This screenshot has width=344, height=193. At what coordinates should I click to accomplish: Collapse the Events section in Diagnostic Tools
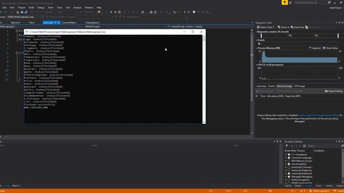257,40
